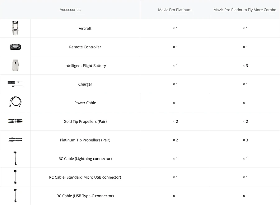Click the Standard Micro USB cable icon

pos(15,177)
